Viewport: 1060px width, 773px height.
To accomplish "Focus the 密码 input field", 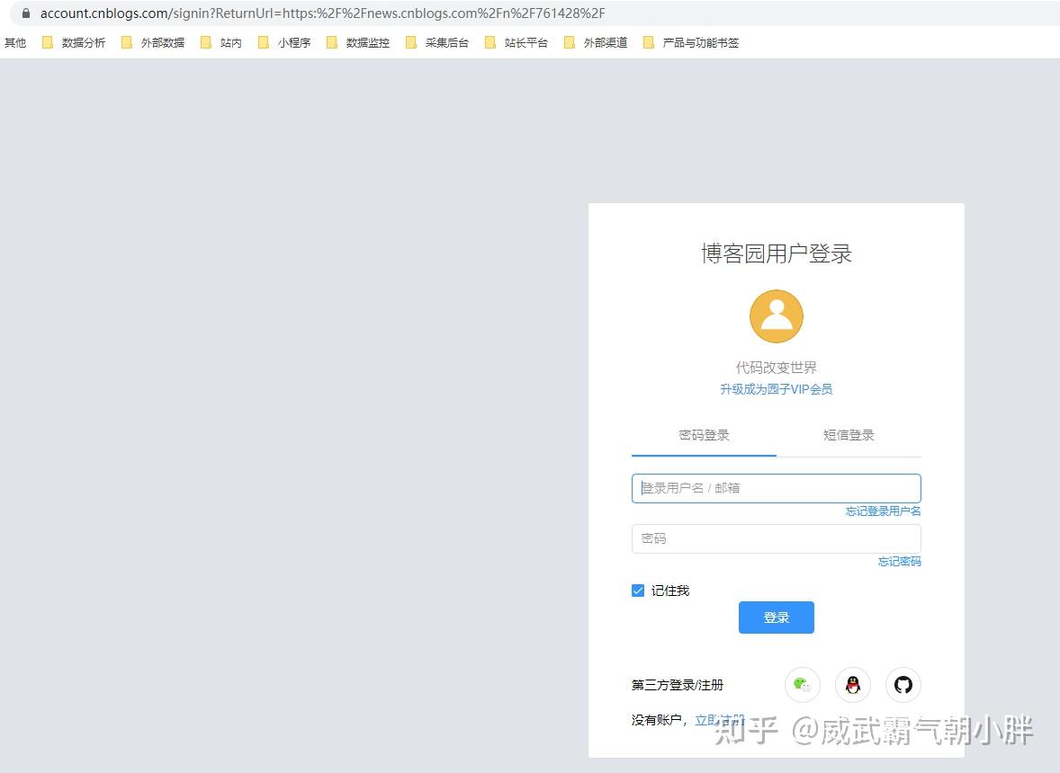I will pos(776,538).
